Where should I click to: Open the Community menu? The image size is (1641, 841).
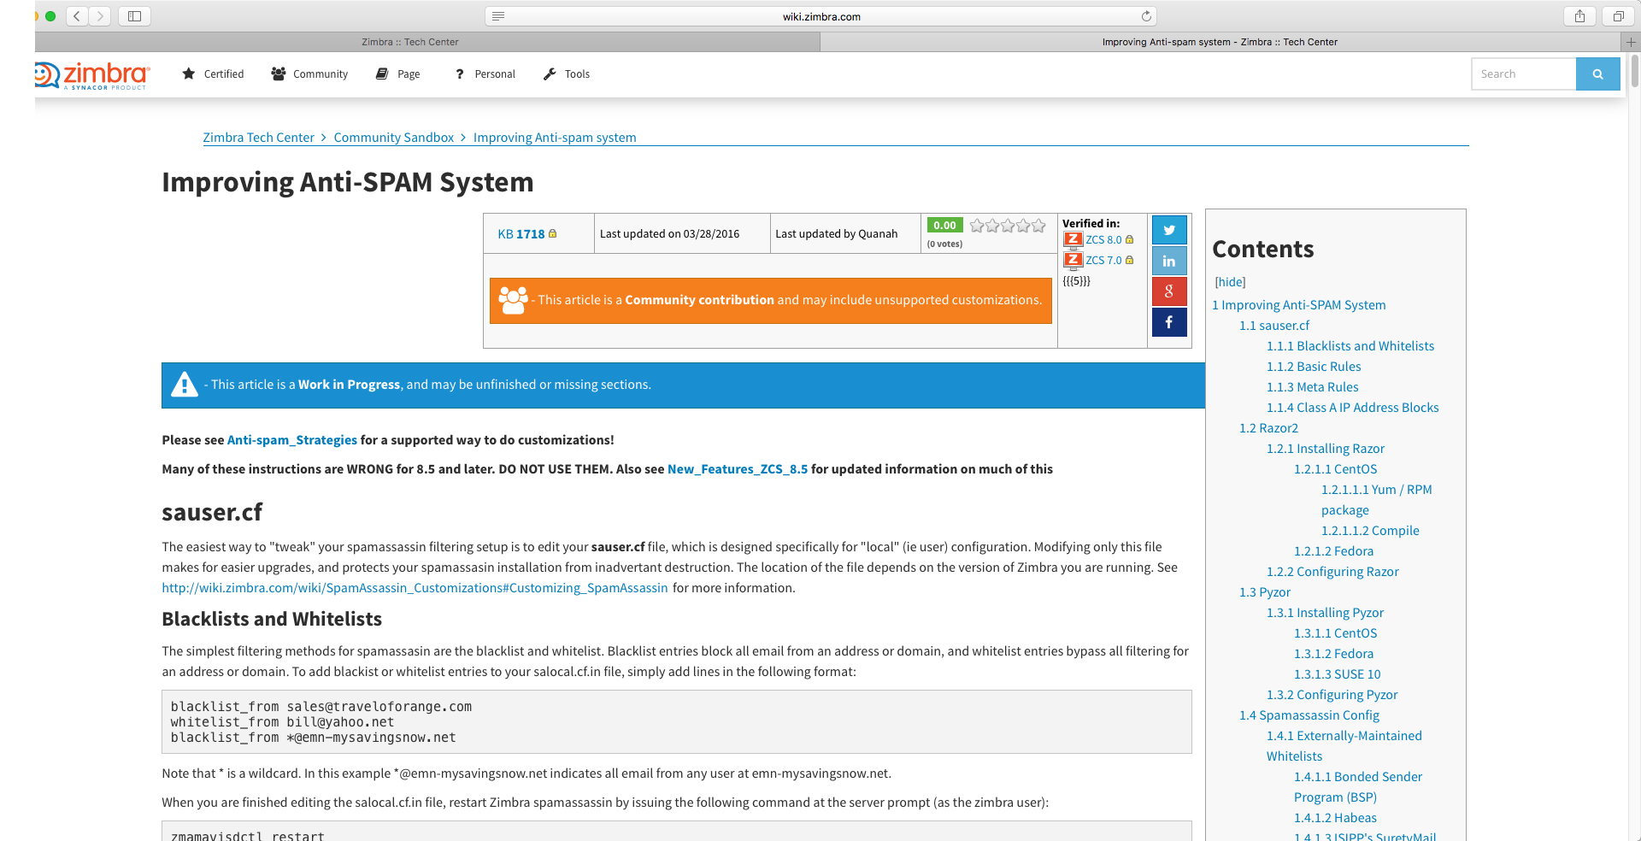309,74
